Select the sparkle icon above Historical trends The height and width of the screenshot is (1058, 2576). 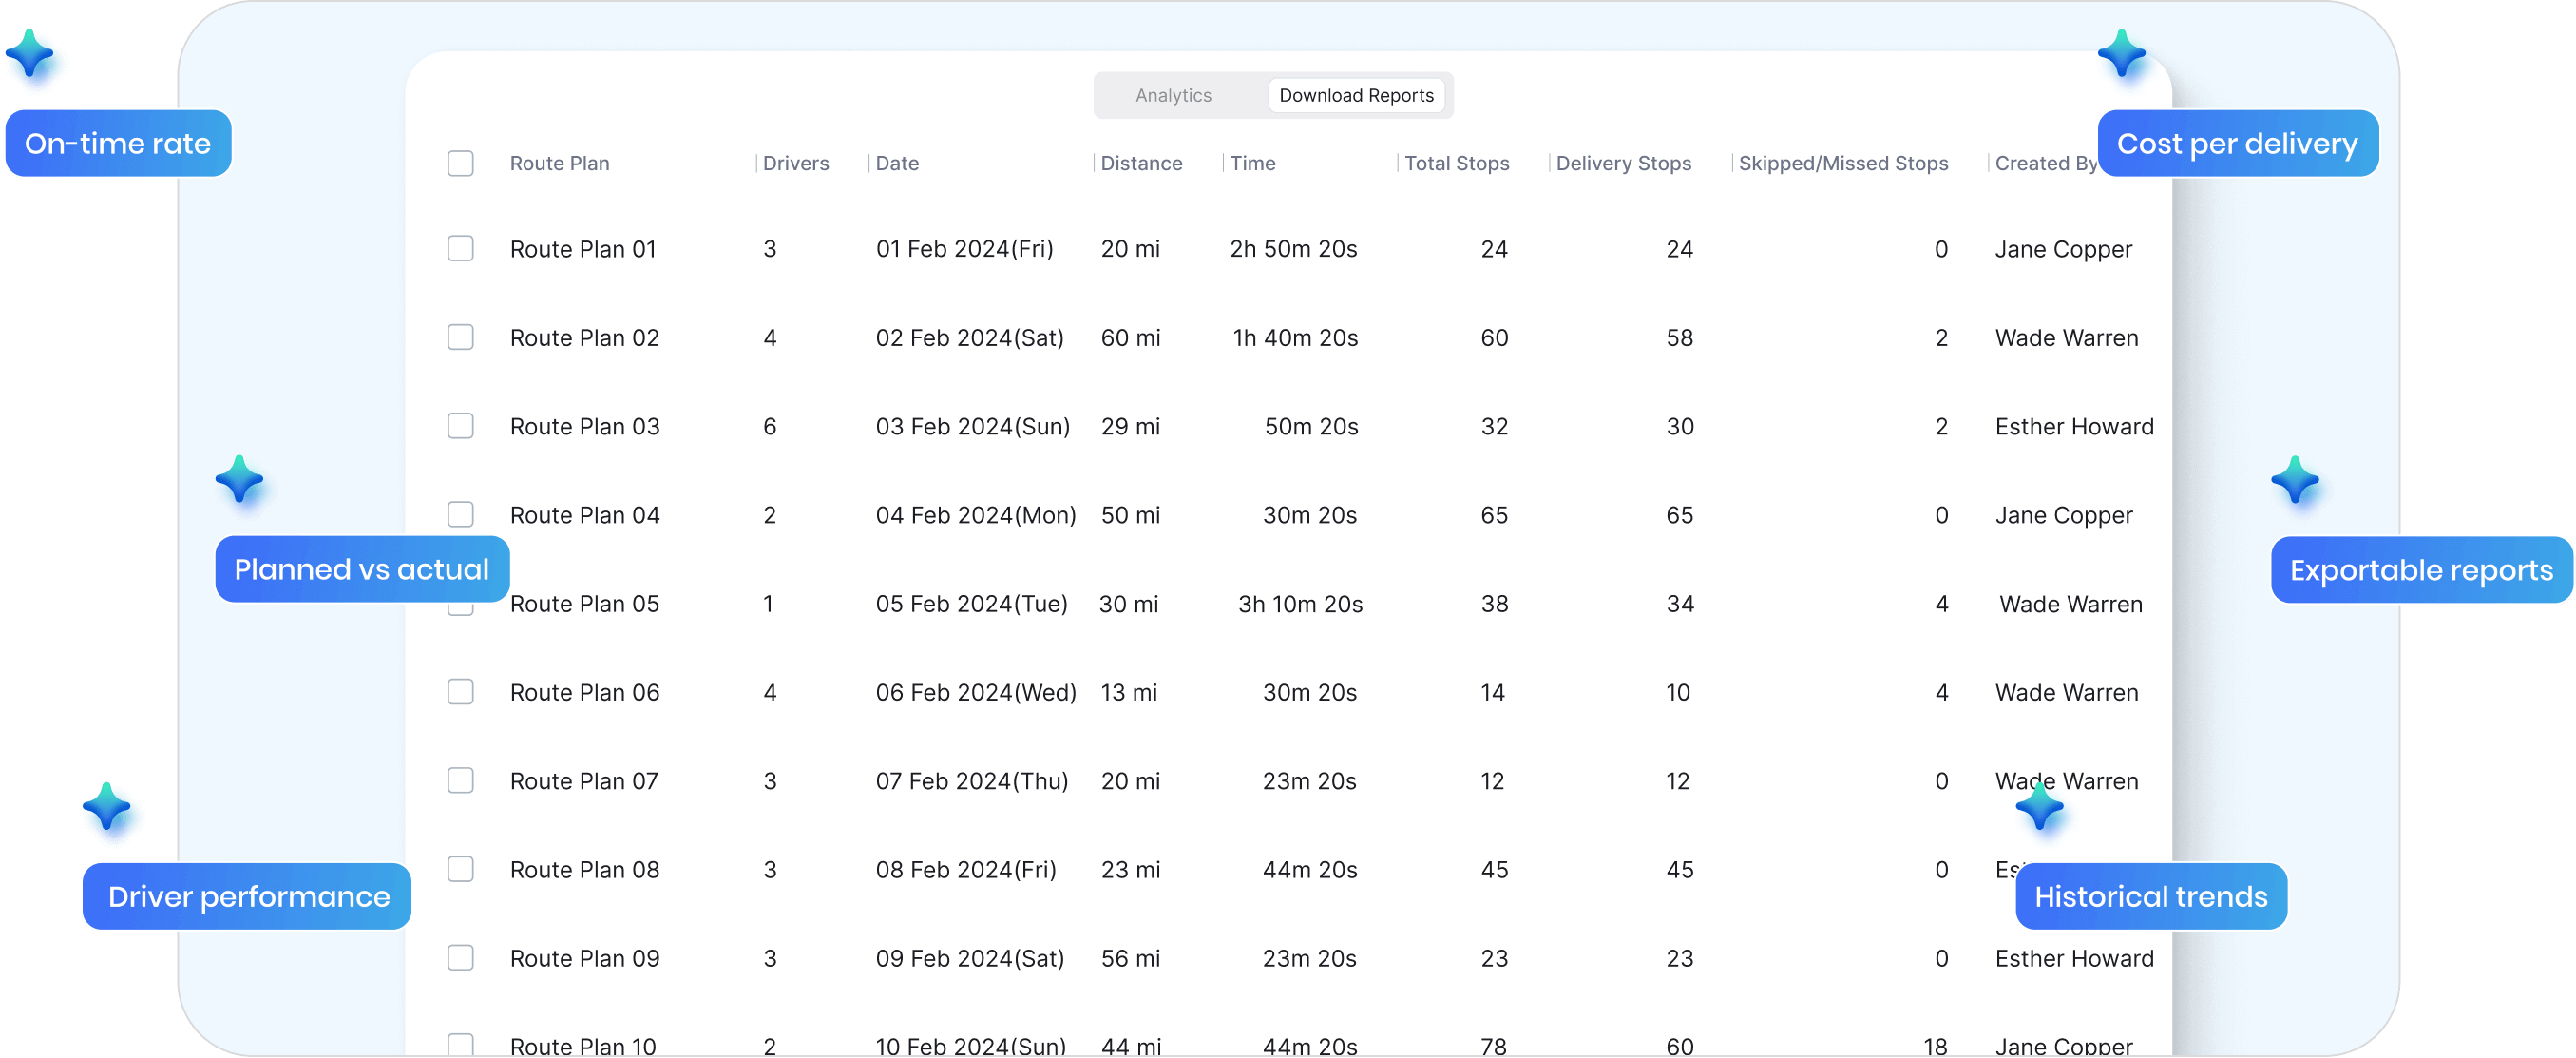click(2041, 807)
